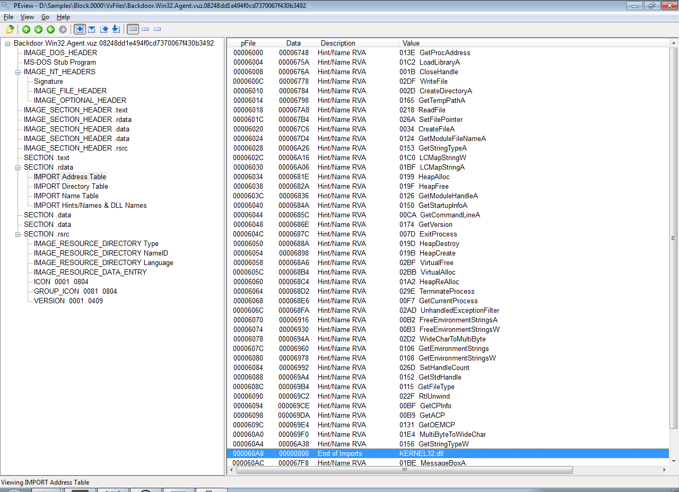Toggle the two-segment view display icon
This screenshot has width=679, height=492.
click(145, 29)
